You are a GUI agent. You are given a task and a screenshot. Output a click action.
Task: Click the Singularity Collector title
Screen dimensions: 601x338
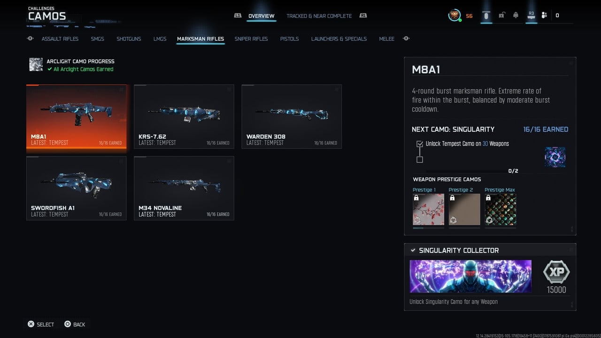coord(459,250)
